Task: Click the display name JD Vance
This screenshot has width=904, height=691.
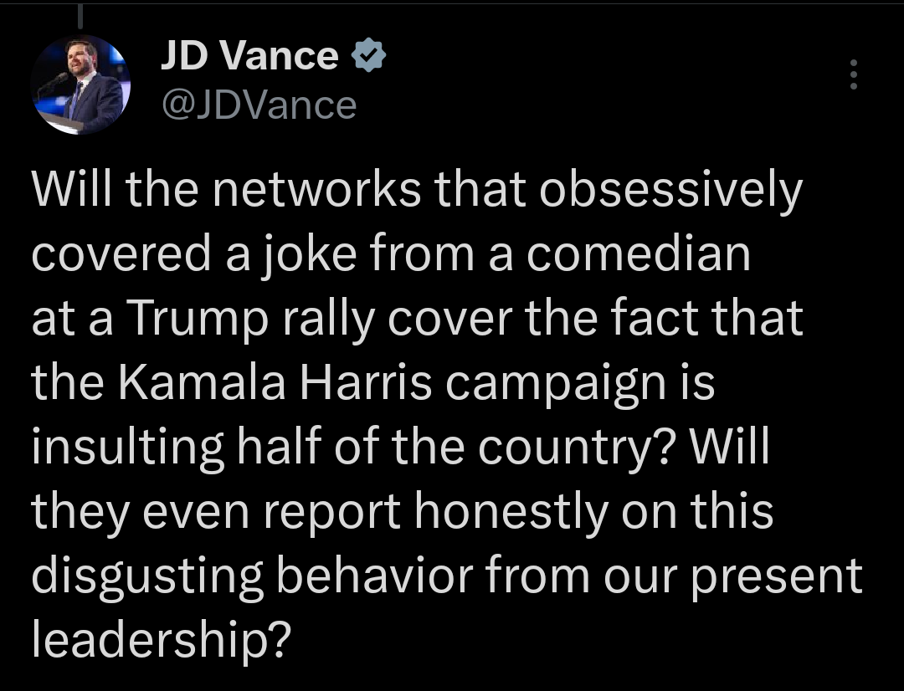Action: (x=249, y=56)
